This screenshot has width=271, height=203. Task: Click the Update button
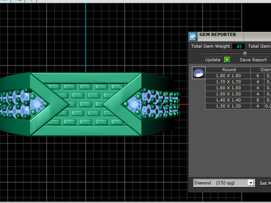pyautogui.click(x=213, y=60)
